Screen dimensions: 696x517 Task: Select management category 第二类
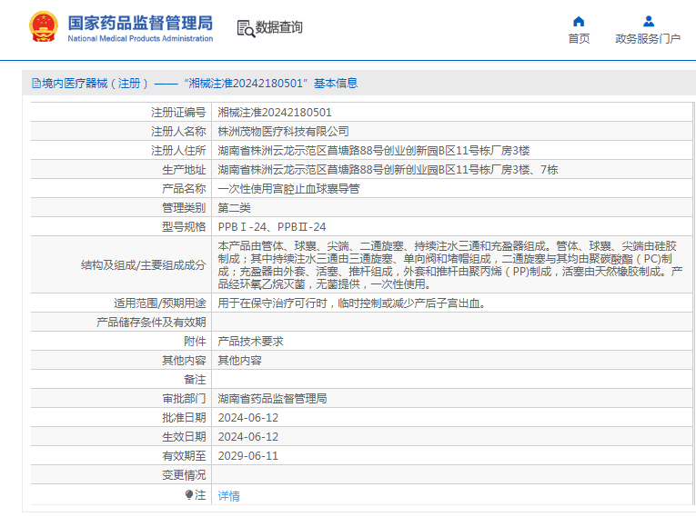coord(234,208)
